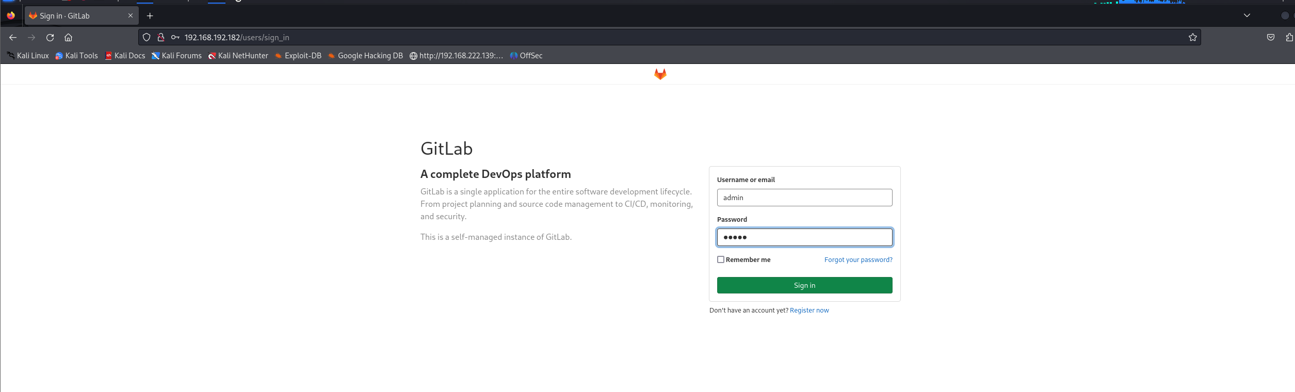Focus the Password field
Image resolution: width=1295 pixels, height=392 pixels.
coord(804,237)
